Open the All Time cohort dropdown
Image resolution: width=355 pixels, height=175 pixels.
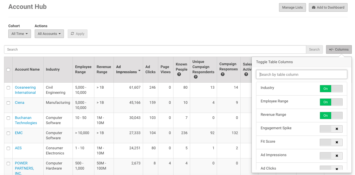pos(19,34)
